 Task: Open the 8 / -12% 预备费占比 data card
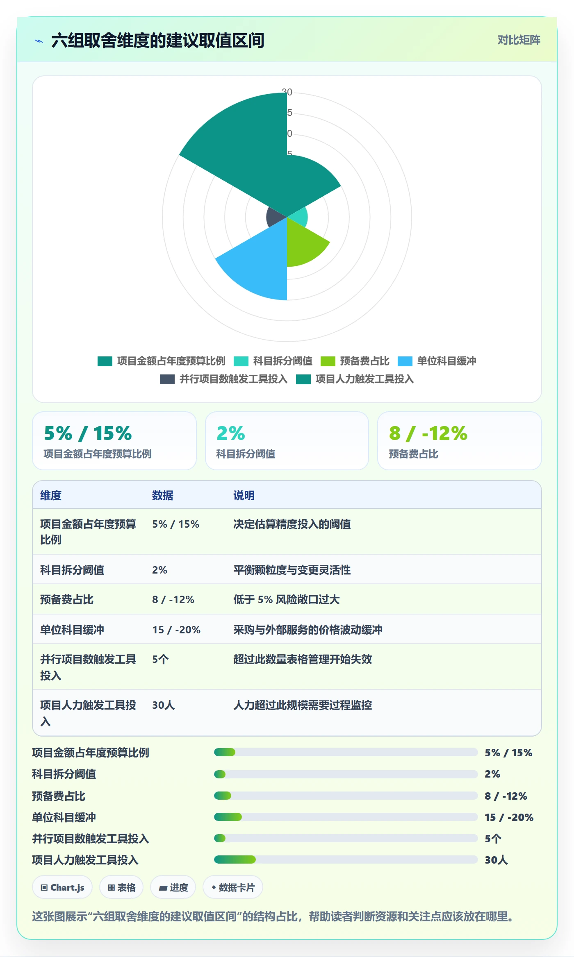(x=459, y=441)
